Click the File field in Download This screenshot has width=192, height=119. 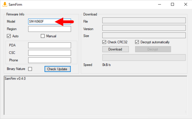(x=144, y=20)
